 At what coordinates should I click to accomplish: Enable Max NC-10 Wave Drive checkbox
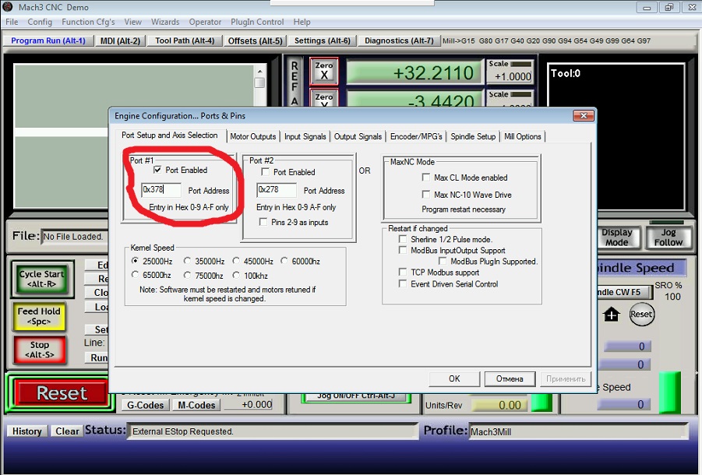[426, 195]
